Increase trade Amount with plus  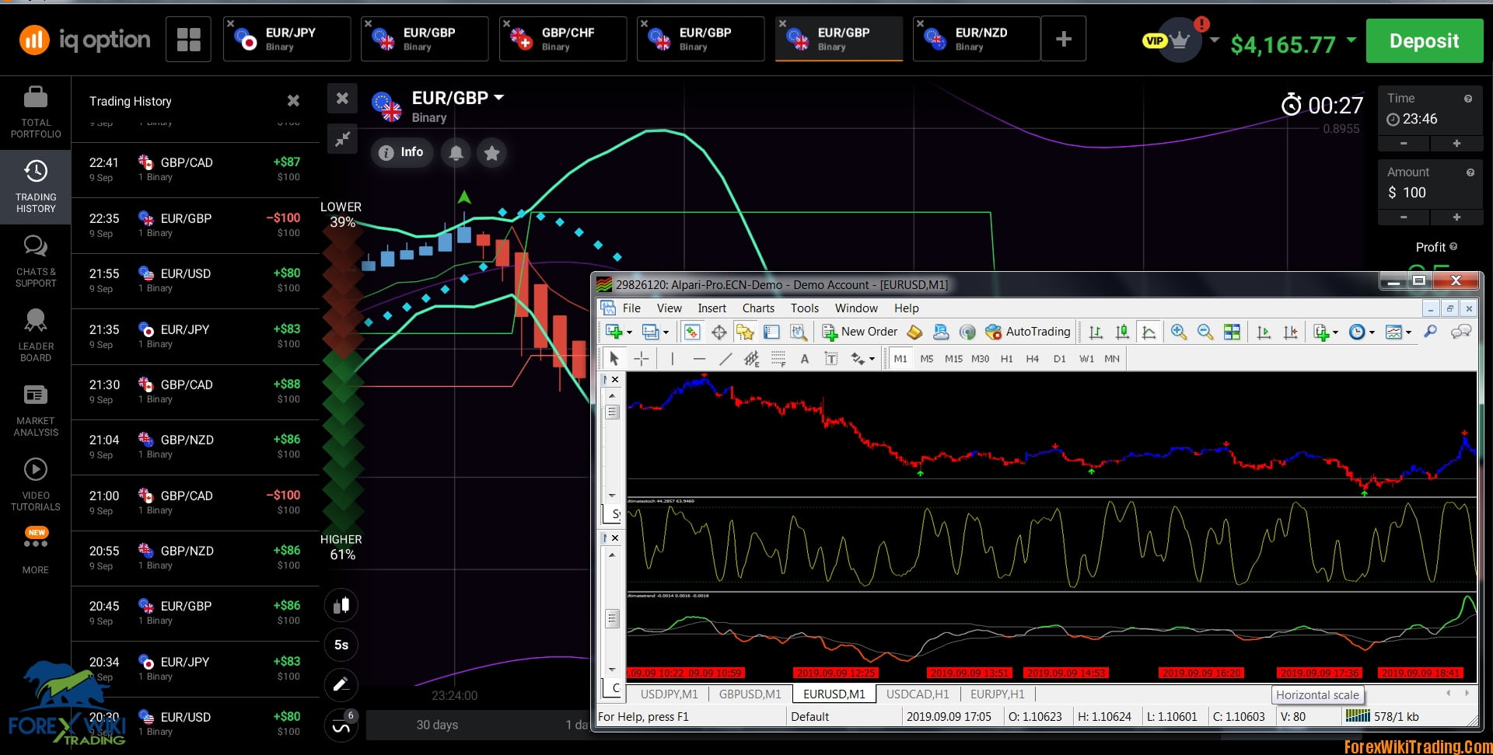[x=1456, y=217]
